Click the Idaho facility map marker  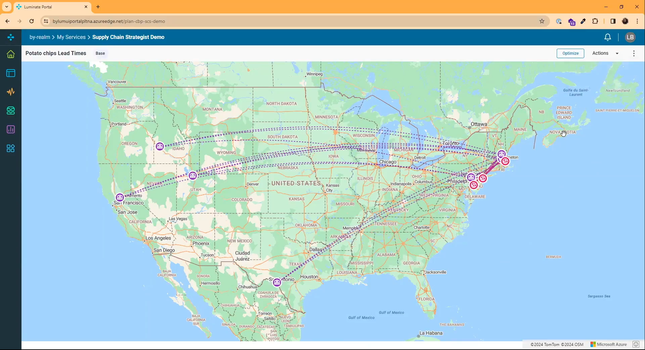tap(160, 146)
